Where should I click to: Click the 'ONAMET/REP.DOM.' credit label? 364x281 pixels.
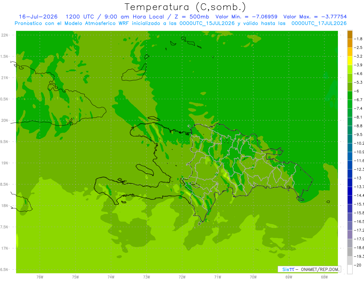point(320,269)
